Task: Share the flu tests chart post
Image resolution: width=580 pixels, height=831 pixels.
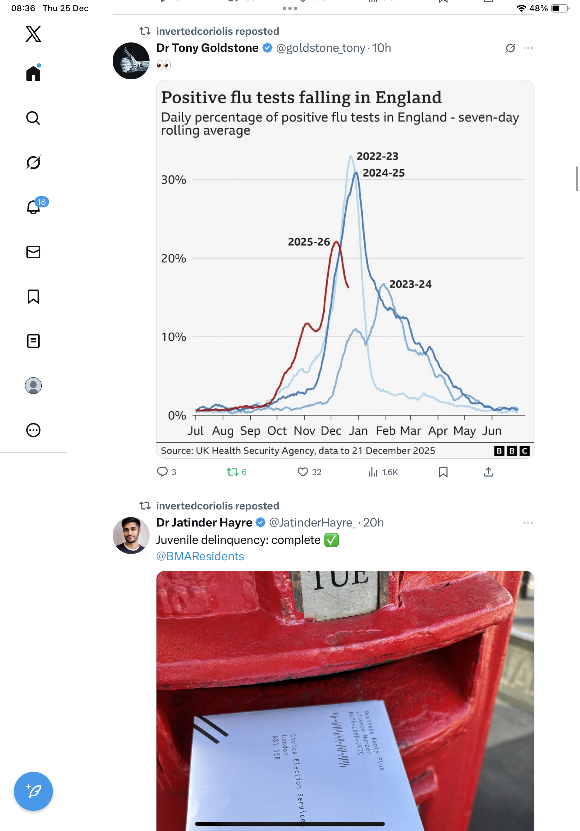Action: [x=488, y=472]
